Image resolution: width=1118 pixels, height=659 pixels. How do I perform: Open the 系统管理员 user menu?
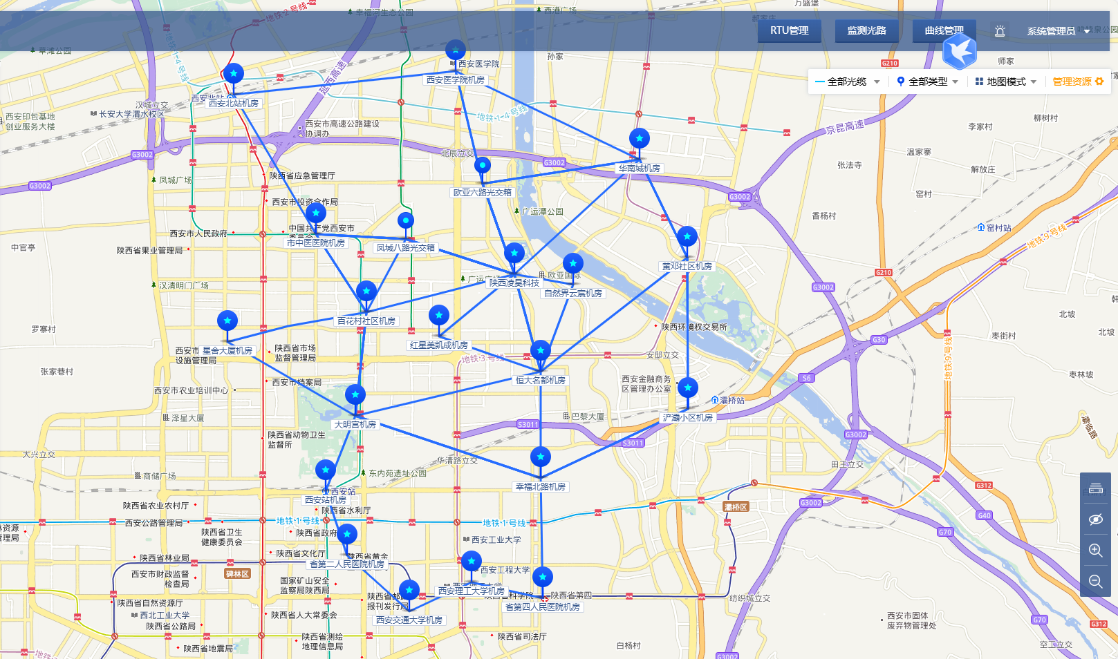tap(1057, 31)
